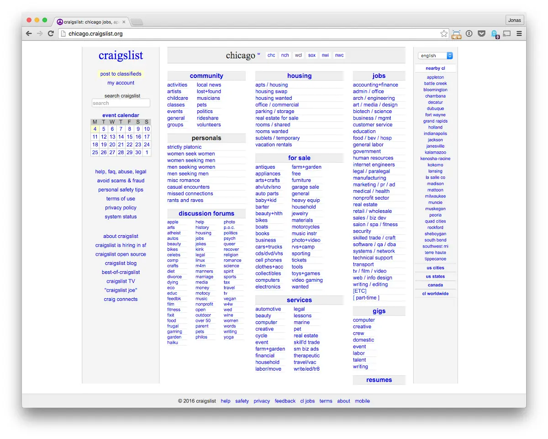Open the housing section header
548x439 pixels.
point(299,76)
